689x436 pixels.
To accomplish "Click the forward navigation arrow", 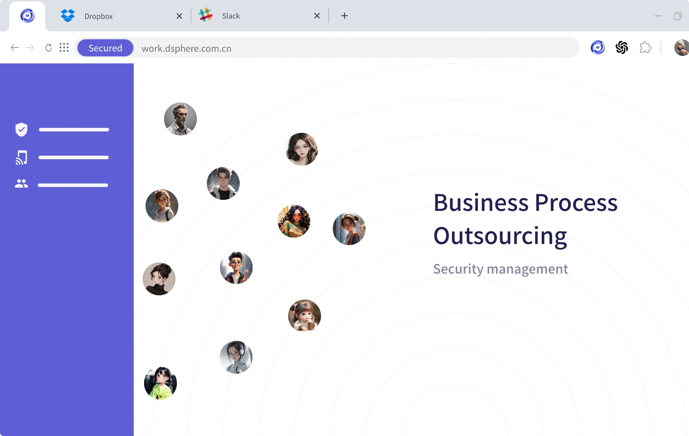I will (x=30, y=48).
